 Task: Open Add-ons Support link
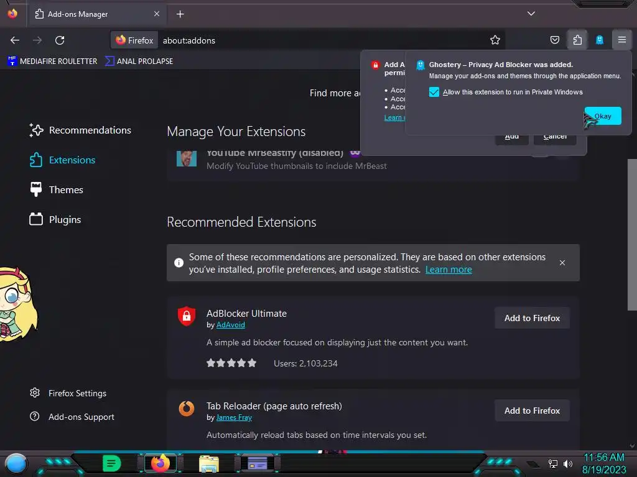(x=72, y=417)
